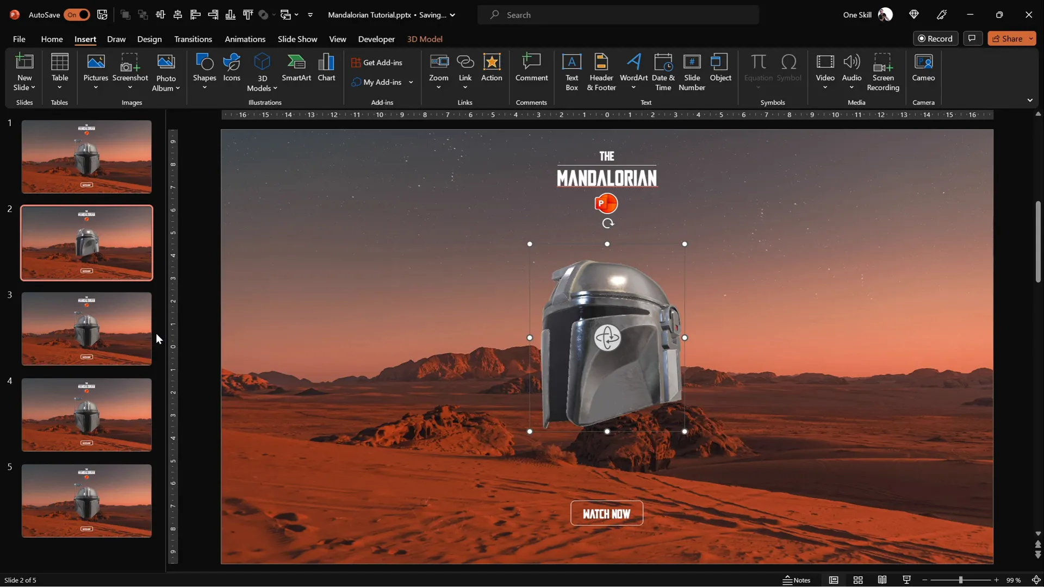1044x587 pixels.
Task: Switch to the 3D Model tab
Action: (425, 39)
